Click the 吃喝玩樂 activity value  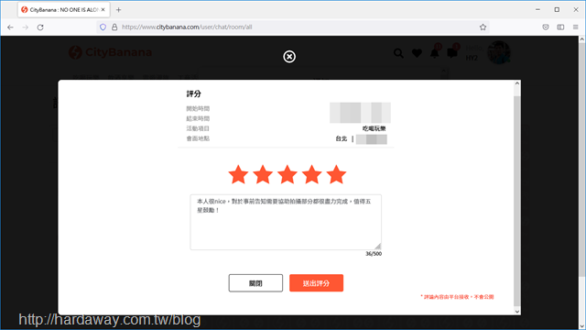point(374,128)
